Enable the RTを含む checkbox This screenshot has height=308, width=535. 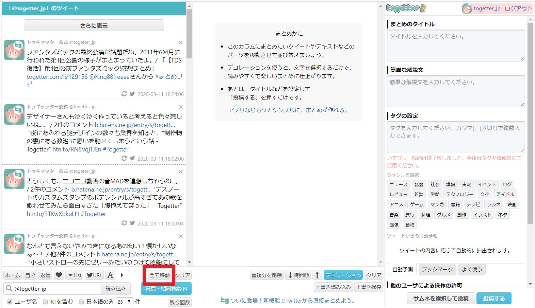(45, 302)
